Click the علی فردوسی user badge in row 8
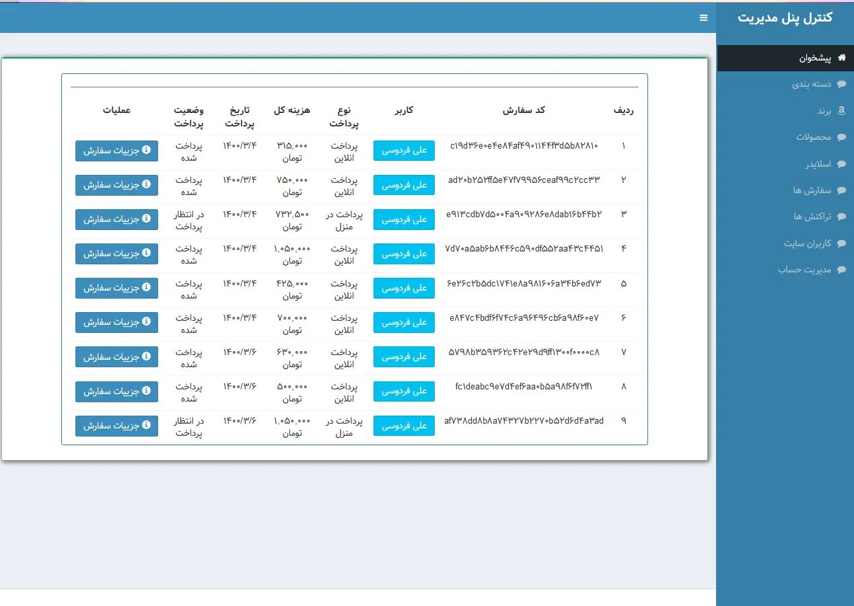 [404, 391]
